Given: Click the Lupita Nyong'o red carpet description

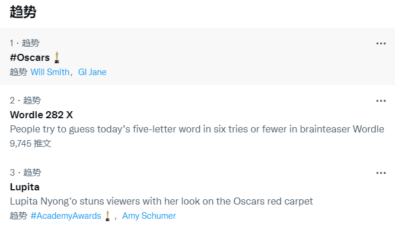Looking at the screenshot, I should (x=161, y=202).
